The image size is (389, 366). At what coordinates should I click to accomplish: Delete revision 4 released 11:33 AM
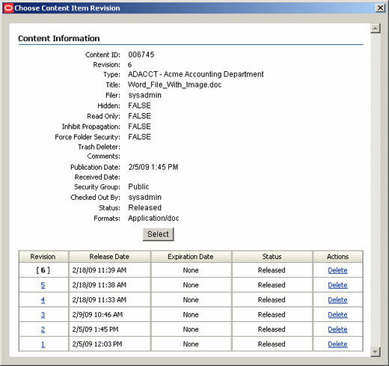tap(337, 299)
